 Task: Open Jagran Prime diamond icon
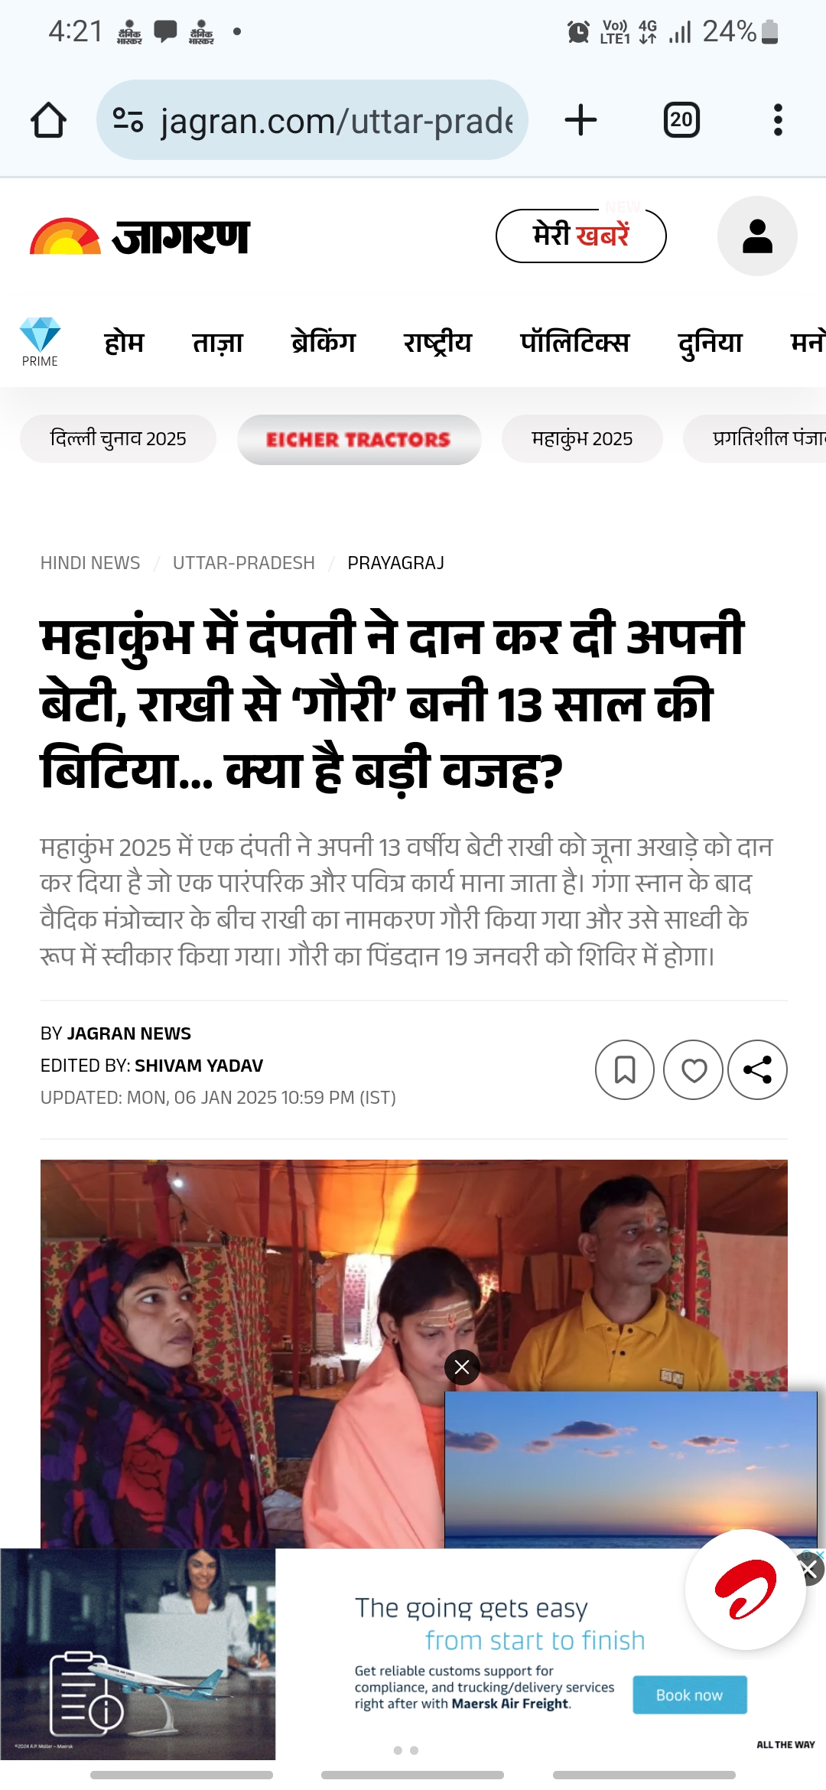point(40,341)
